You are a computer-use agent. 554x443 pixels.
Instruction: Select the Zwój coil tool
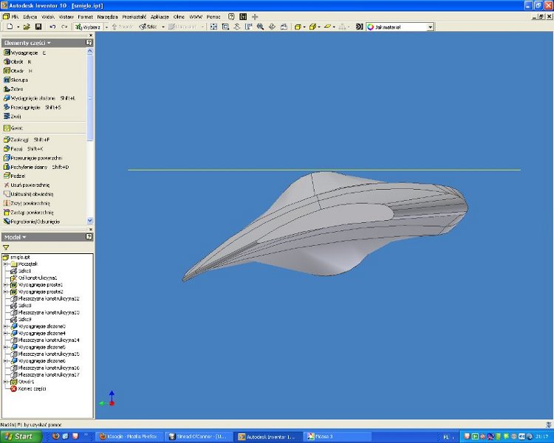click(12, 116)
